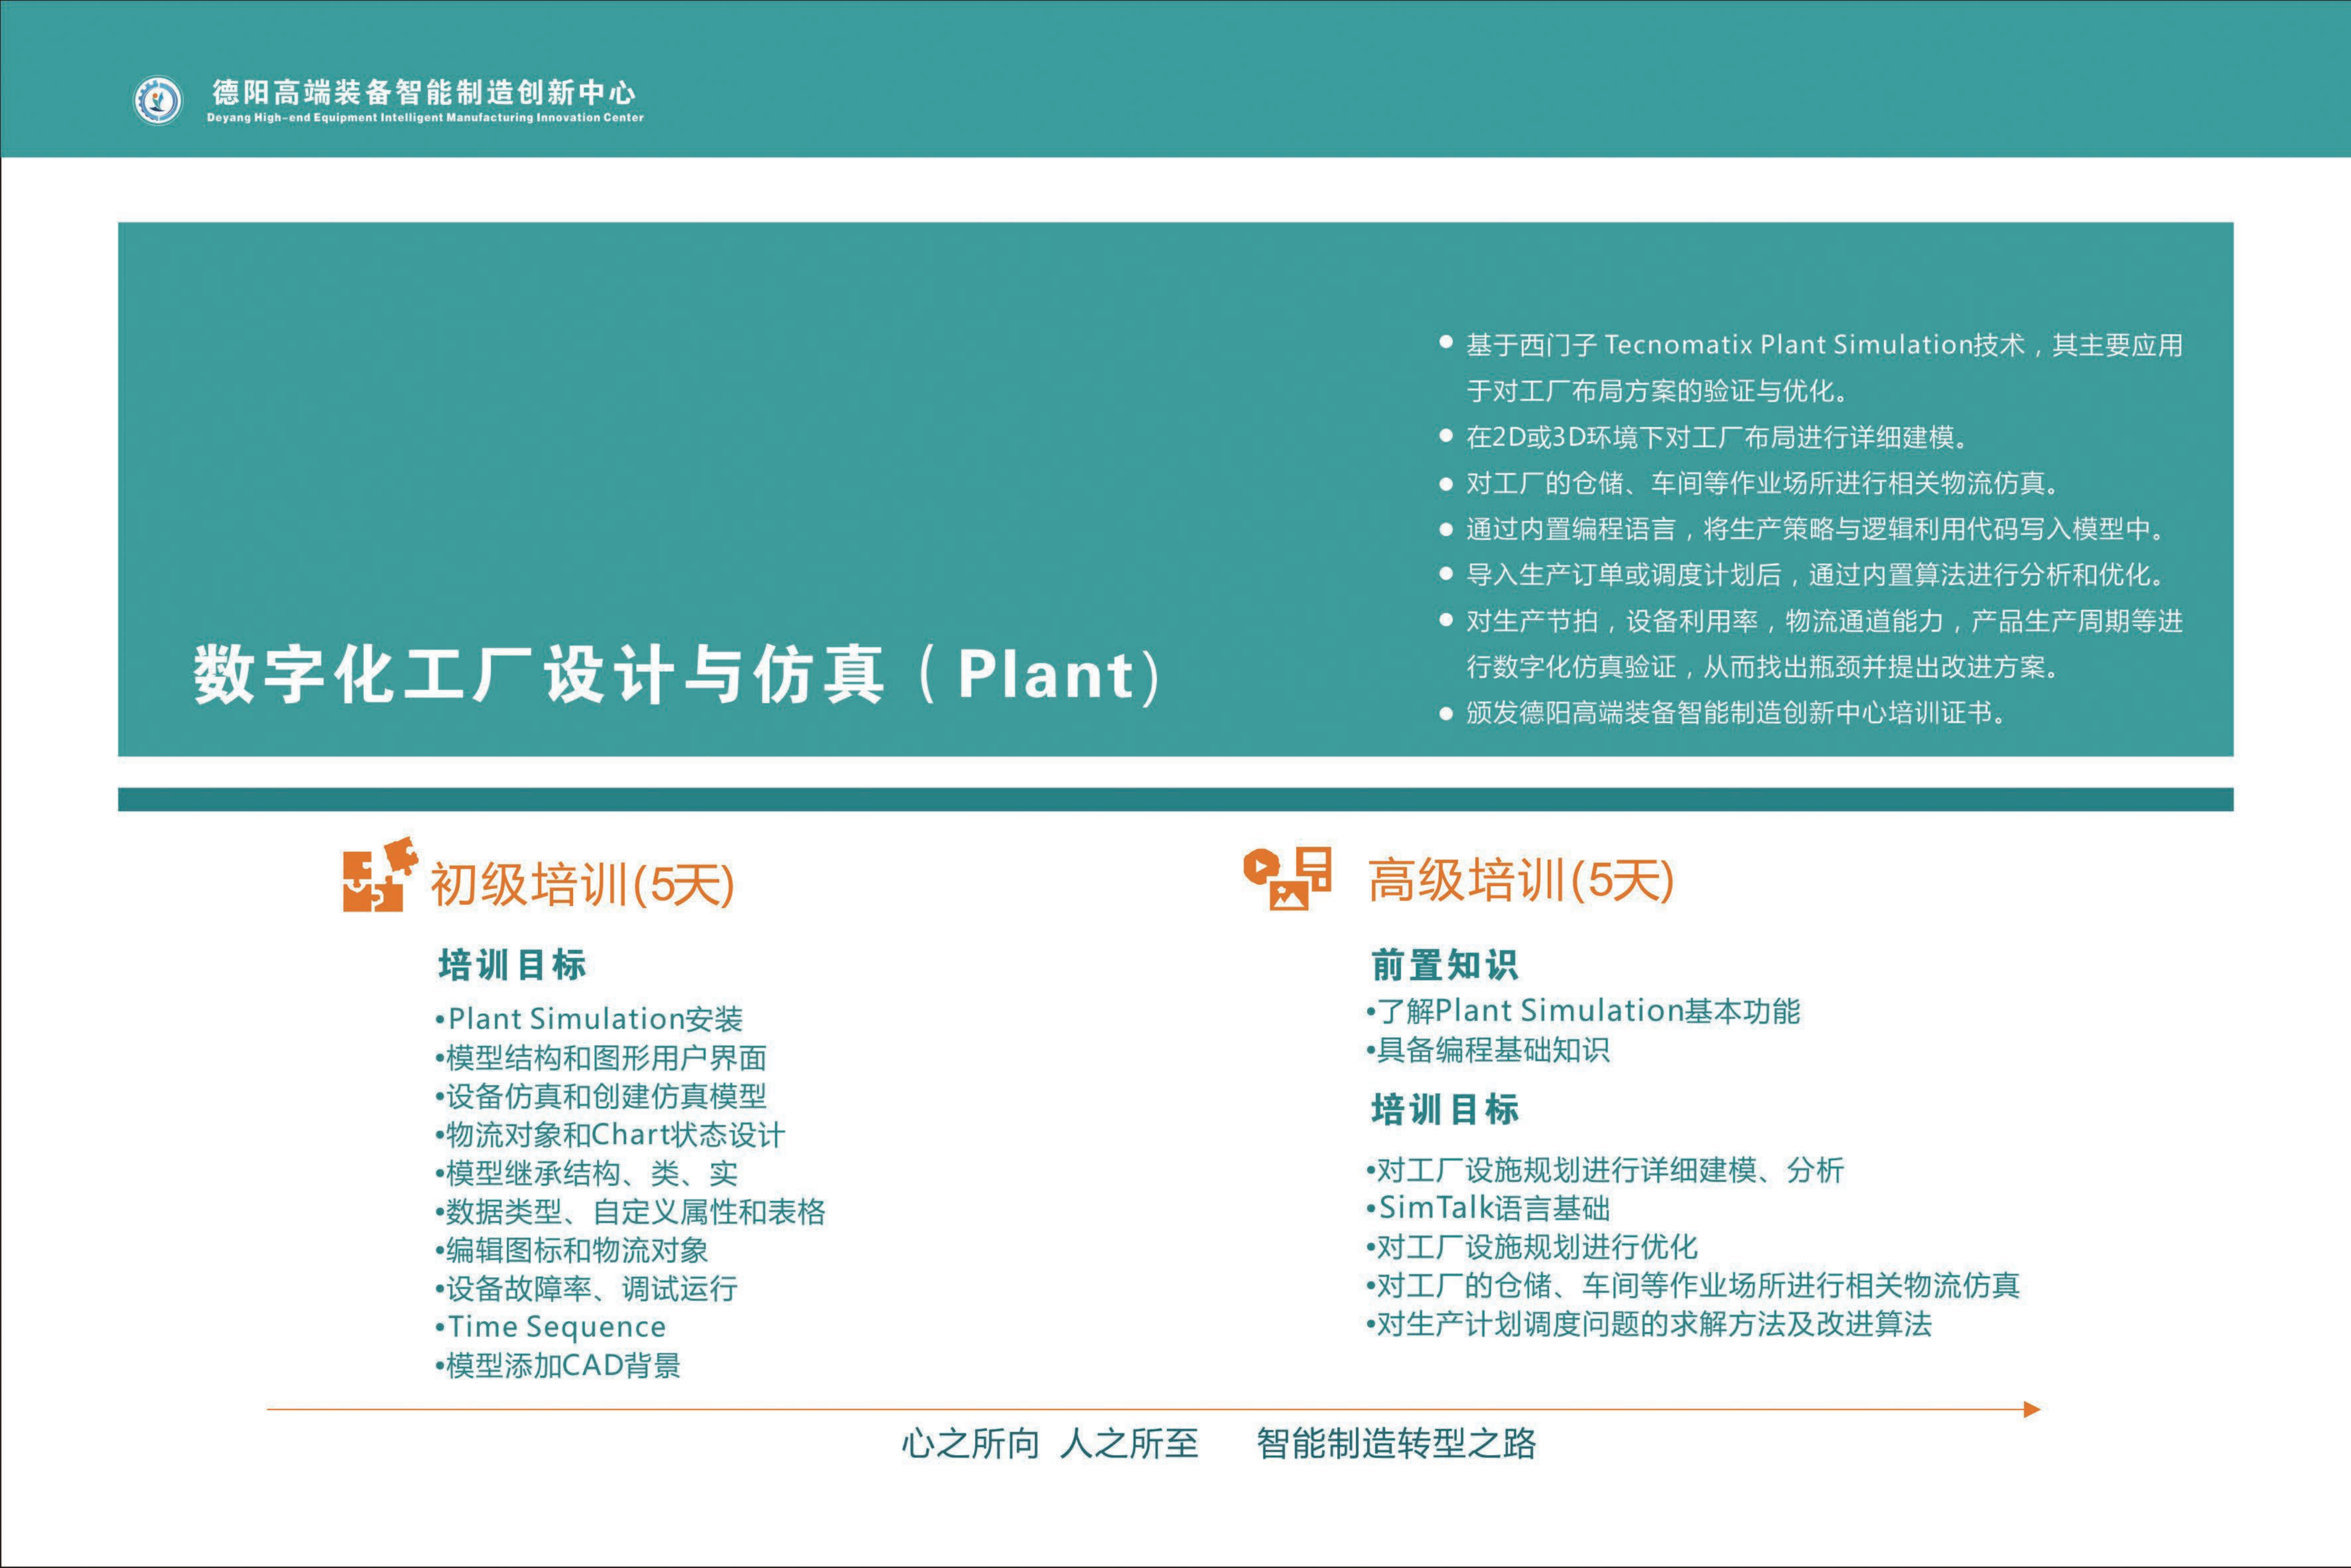2351x1568 pixels.
Task: Click the orange media gallery icon
Action: (x=1288, y=878)
